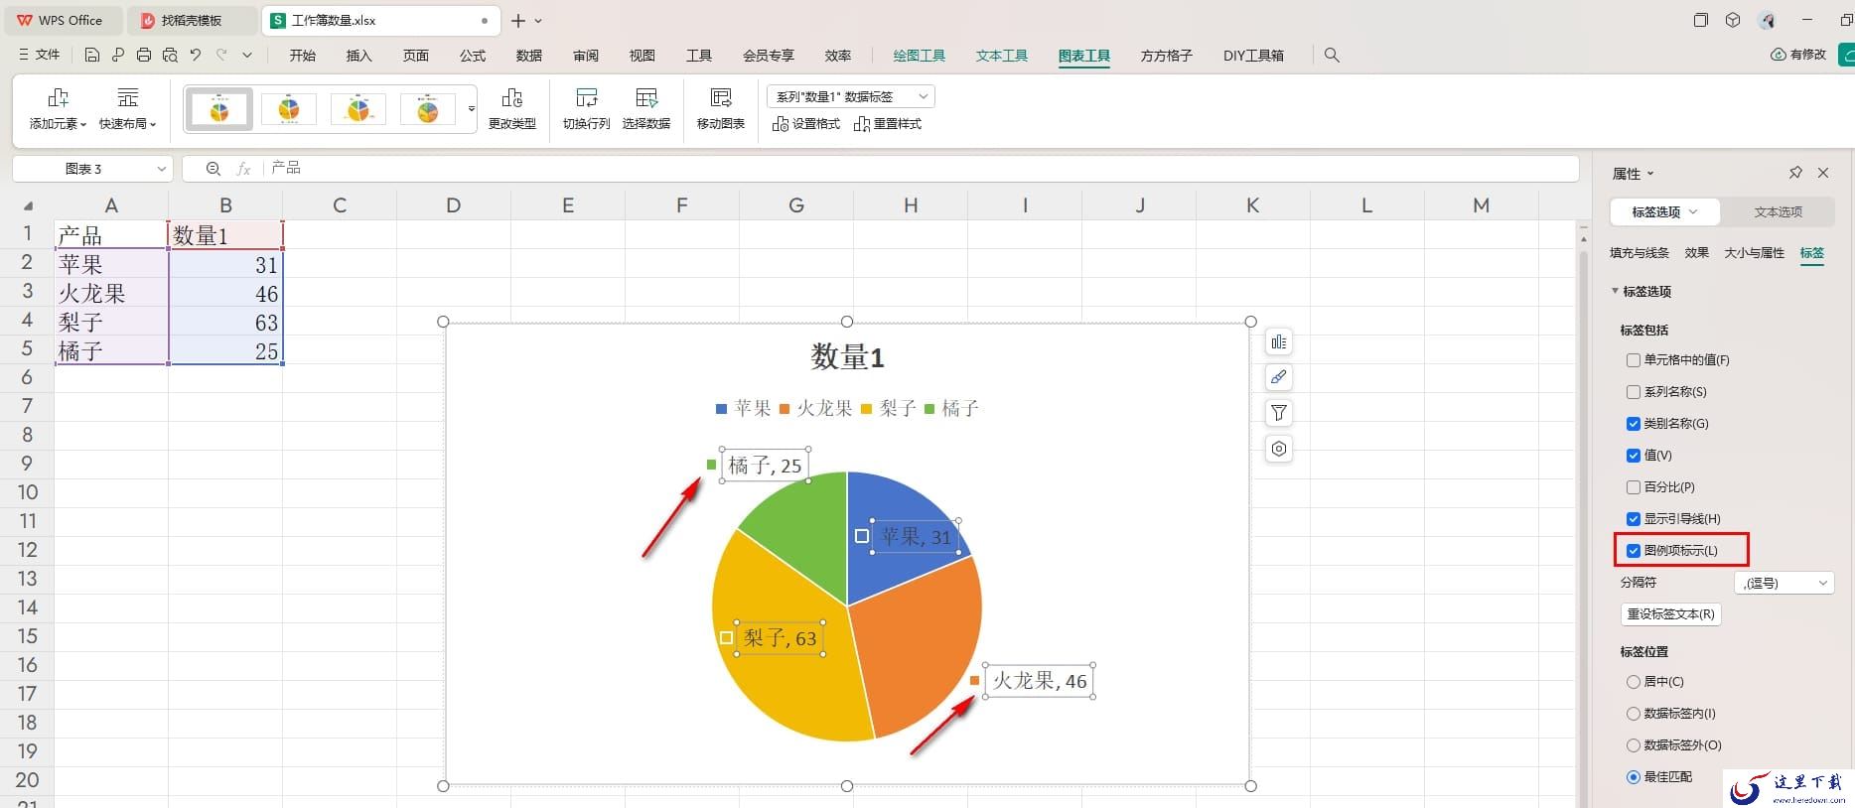Collapse the 标签选项 section triangle
Image resolution: width=1855 pixels, height=808 pixels.
click(1615, 291)
